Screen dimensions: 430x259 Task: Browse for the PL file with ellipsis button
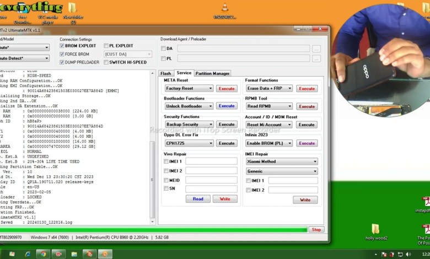click(x=316, y=58)
